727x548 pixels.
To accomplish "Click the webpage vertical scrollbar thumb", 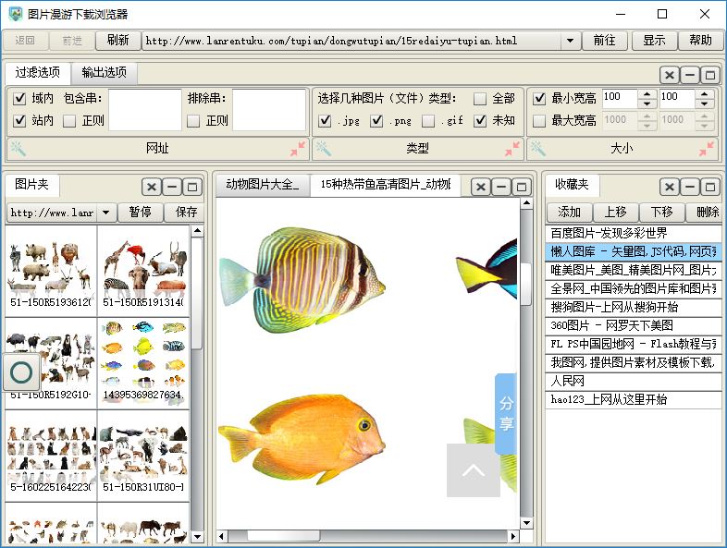I will pyautogui.click(x=525, y=284).
